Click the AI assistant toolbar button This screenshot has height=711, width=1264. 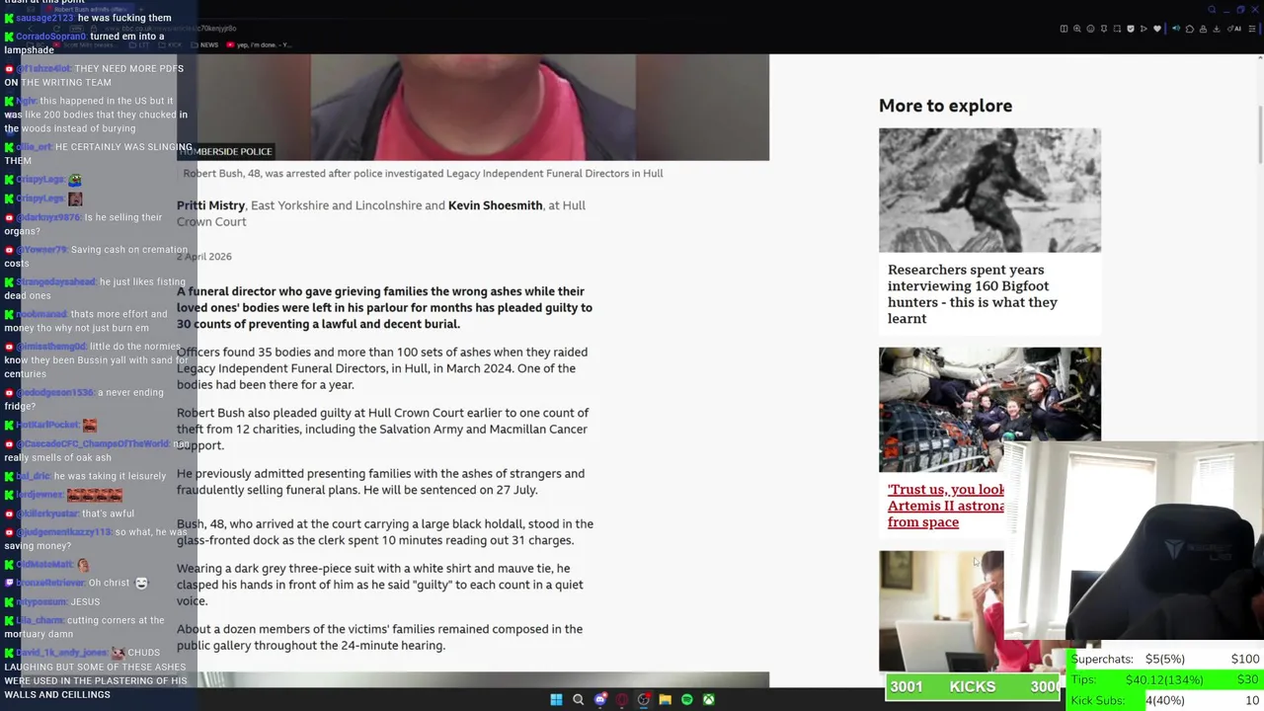click(x=1233, y=29)
